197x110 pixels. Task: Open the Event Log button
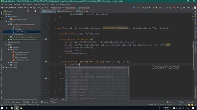(171, 102)
